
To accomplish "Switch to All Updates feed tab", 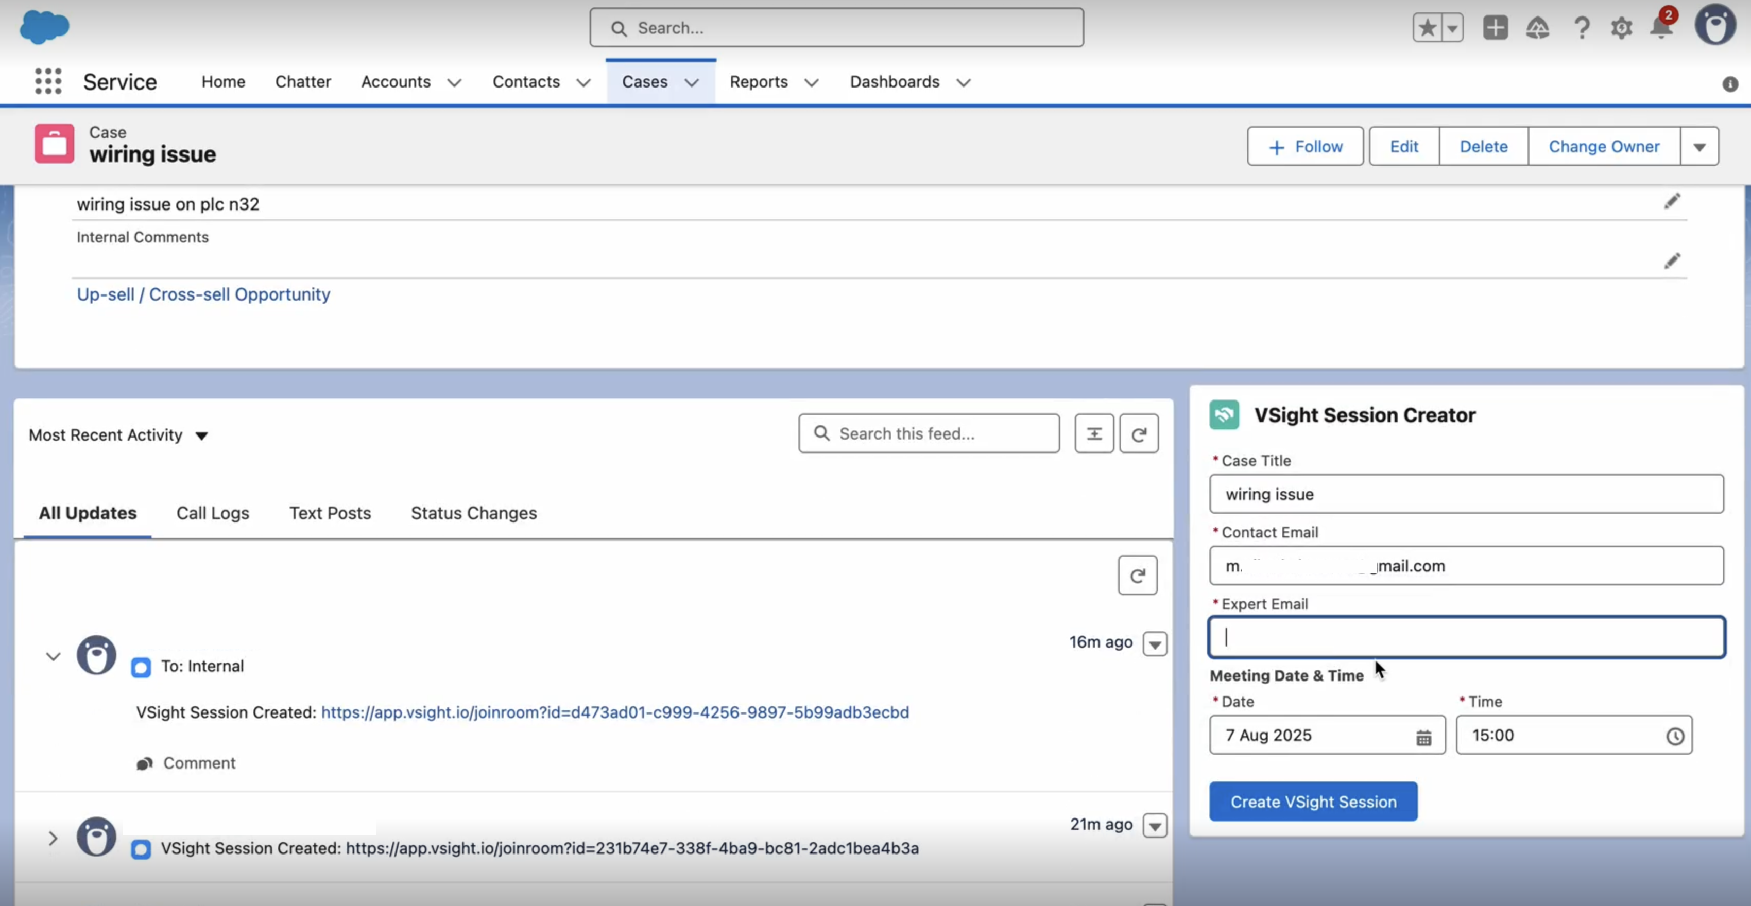I will [88, 513].
